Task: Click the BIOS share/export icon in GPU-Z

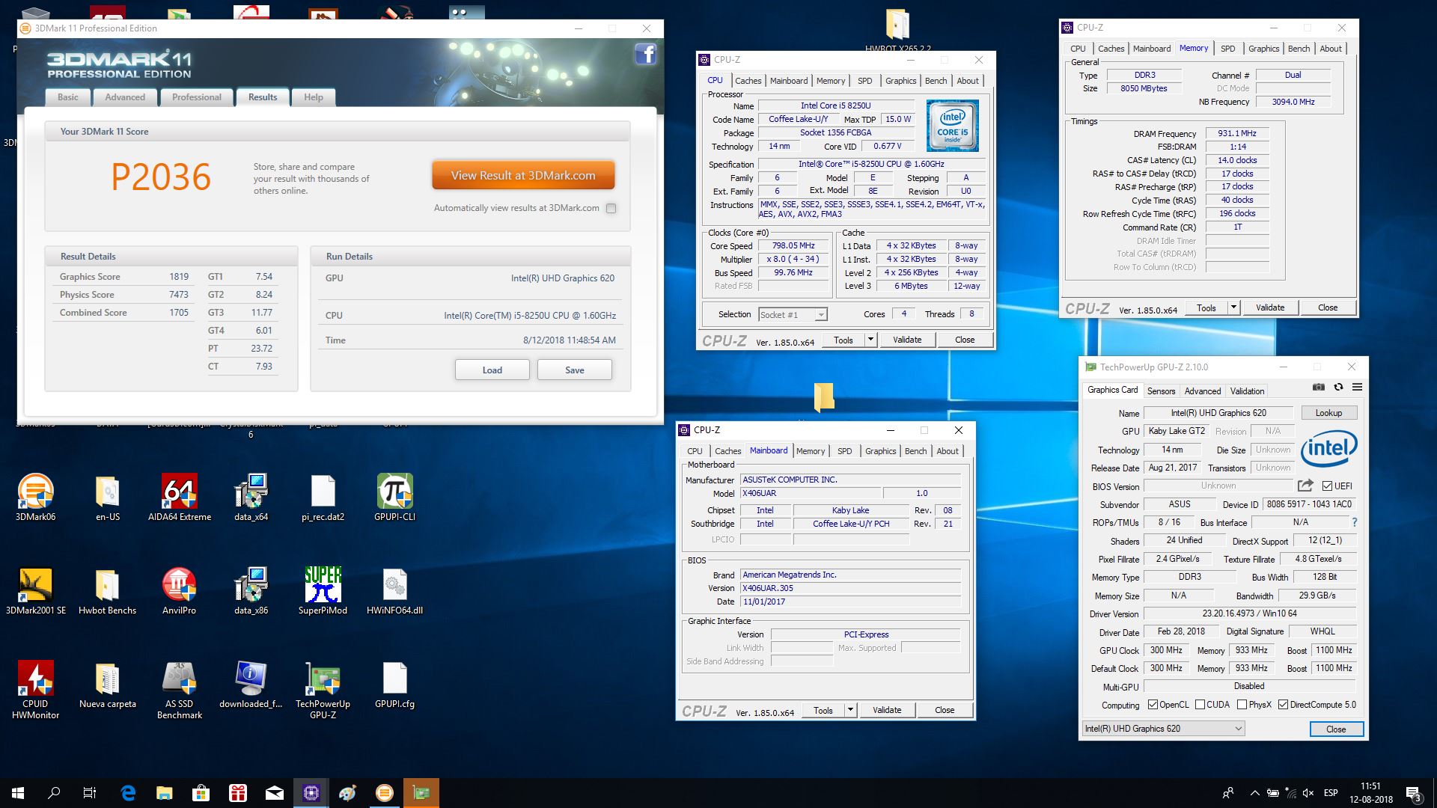Action: pos(1305,485)
